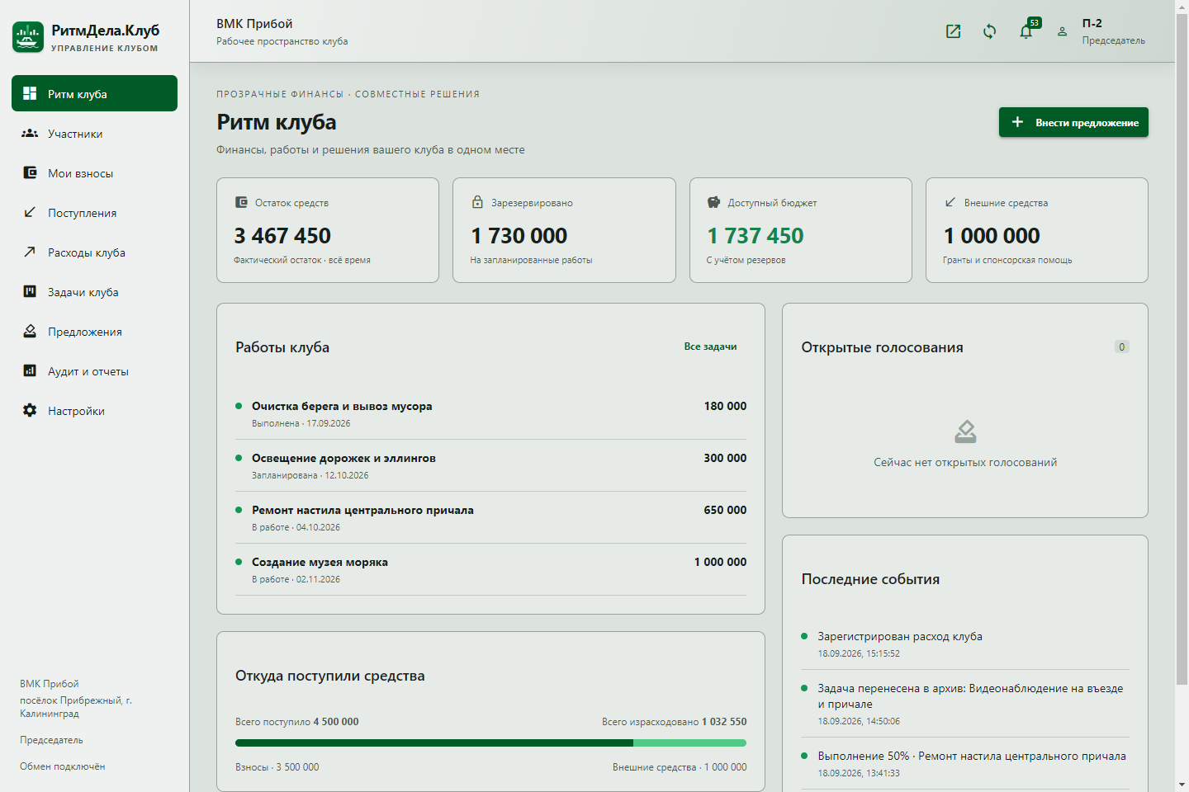
Task: Click the 1 730 000 reserved value
Action: coord(519,236)
